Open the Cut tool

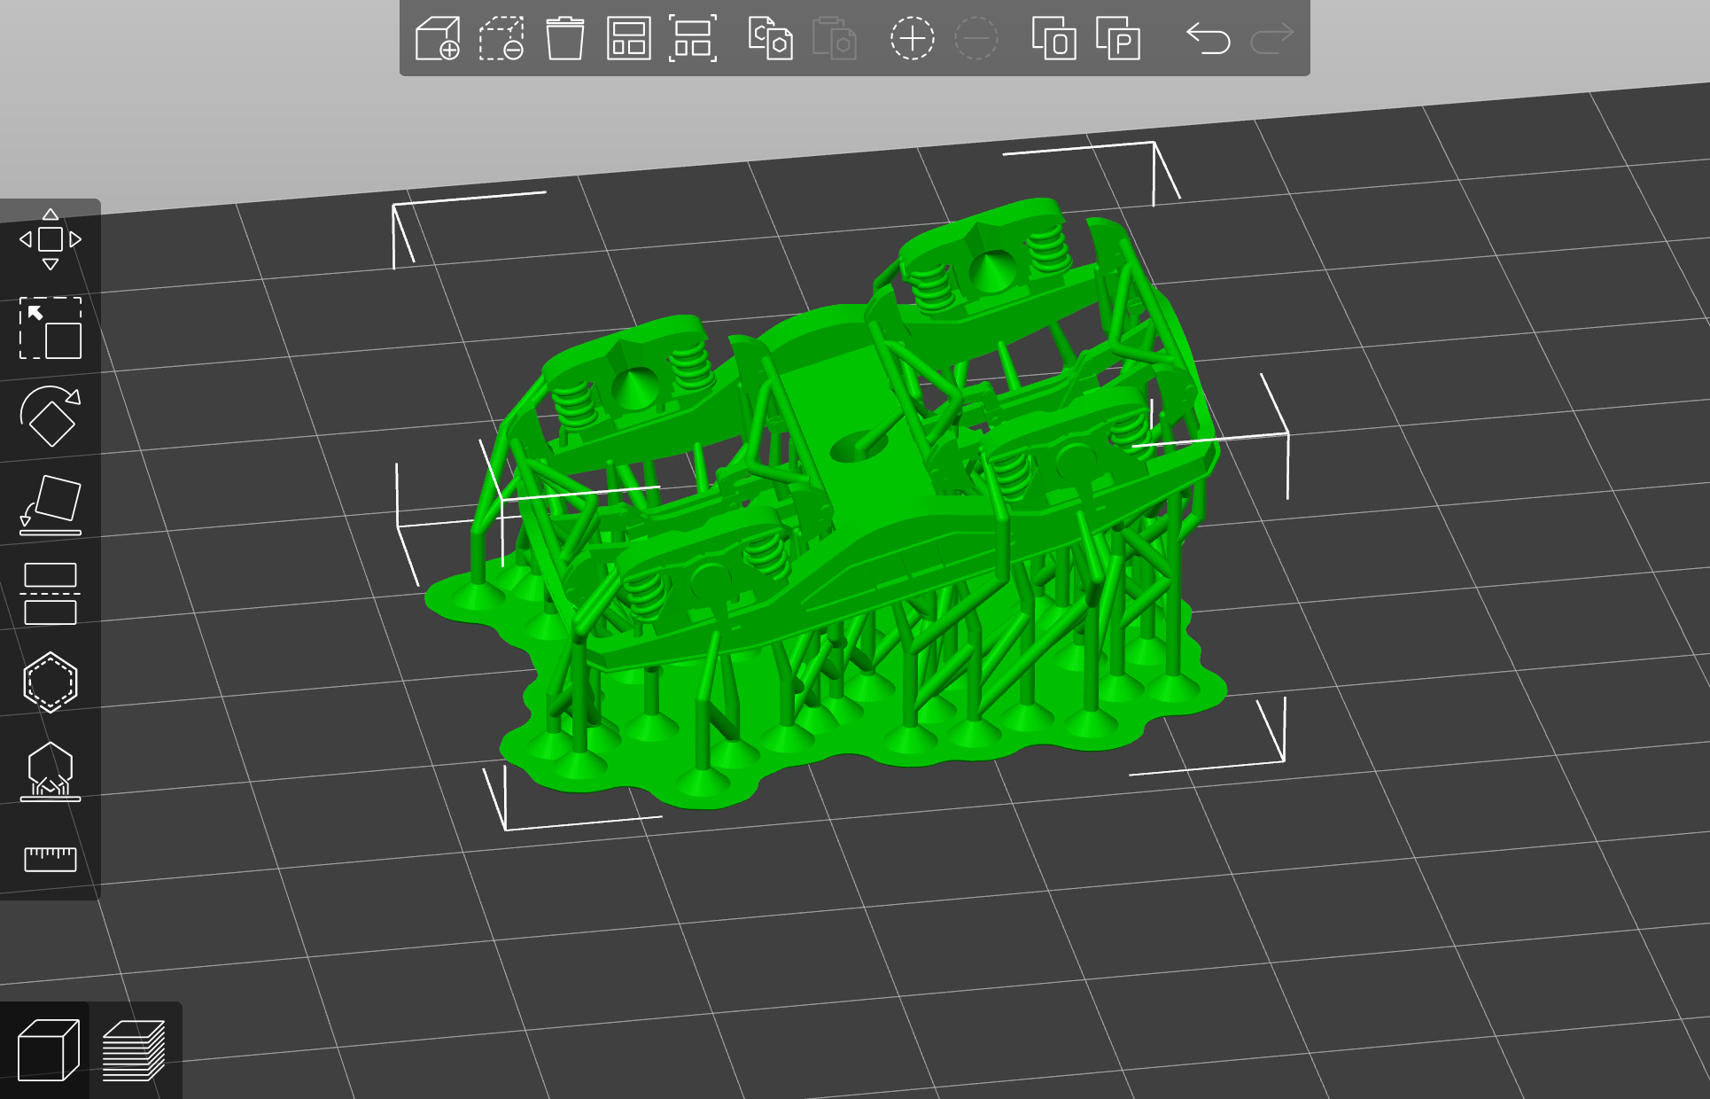tap(51, 594)
